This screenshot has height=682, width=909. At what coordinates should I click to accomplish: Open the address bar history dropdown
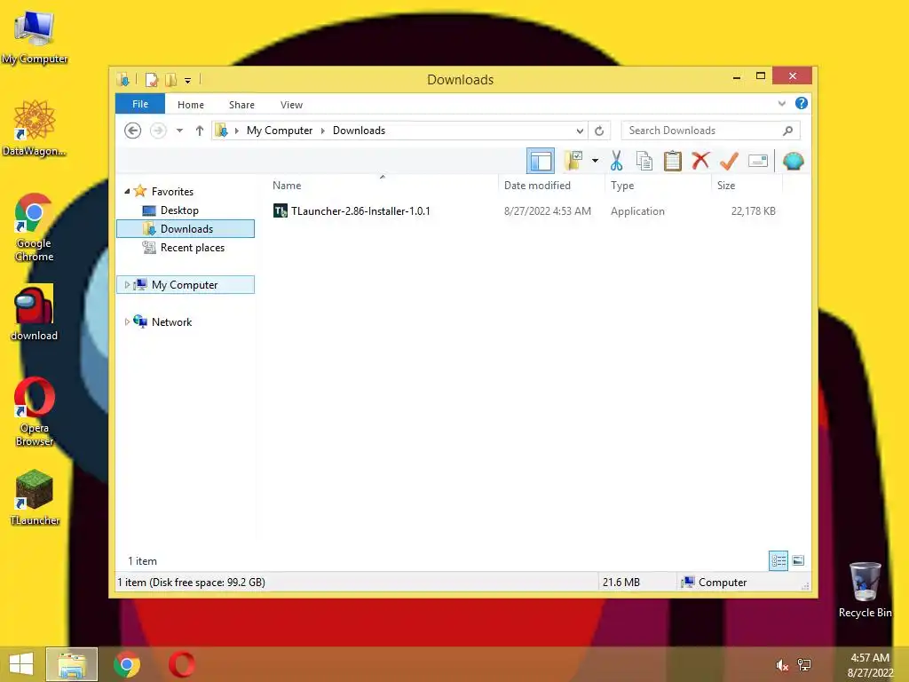click(579, 131)
